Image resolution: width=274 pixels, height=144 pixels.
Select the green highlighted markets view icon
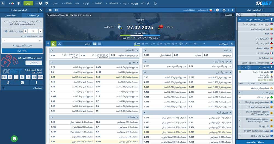(53, 44)
